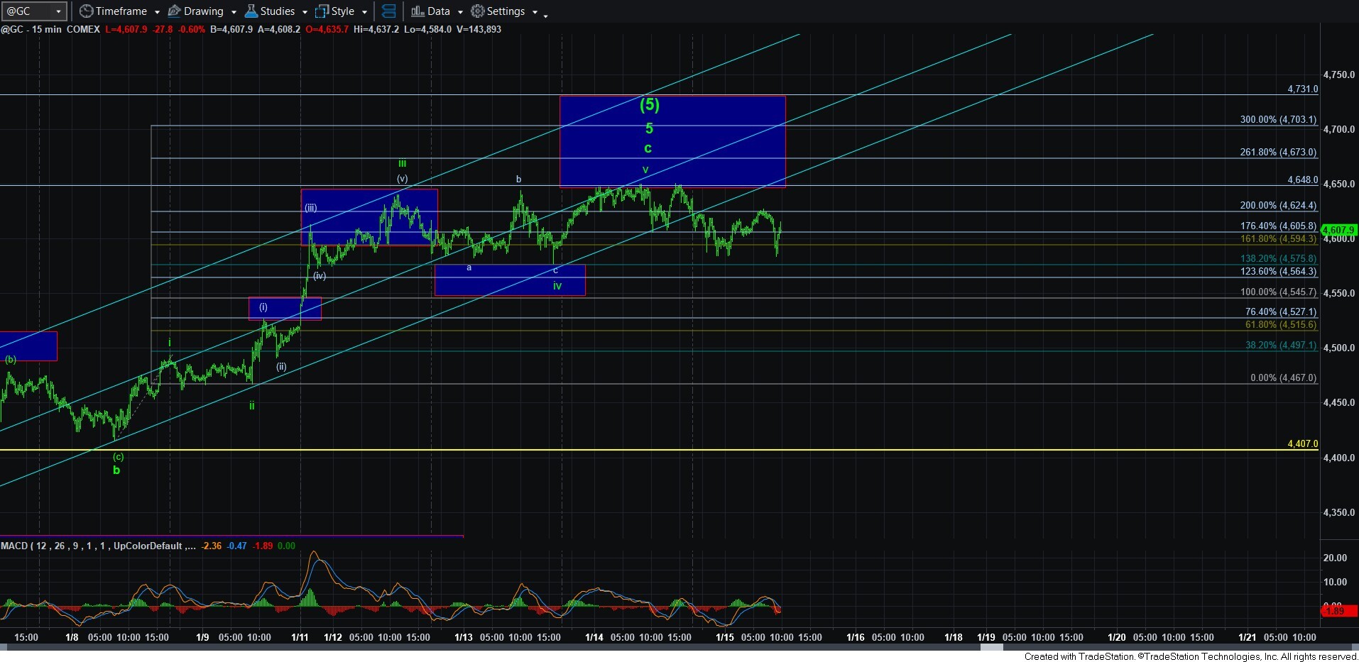Open the Settings dropdown arrow
The height and width of the screenshot is (662, 1359).
point(534,12)
